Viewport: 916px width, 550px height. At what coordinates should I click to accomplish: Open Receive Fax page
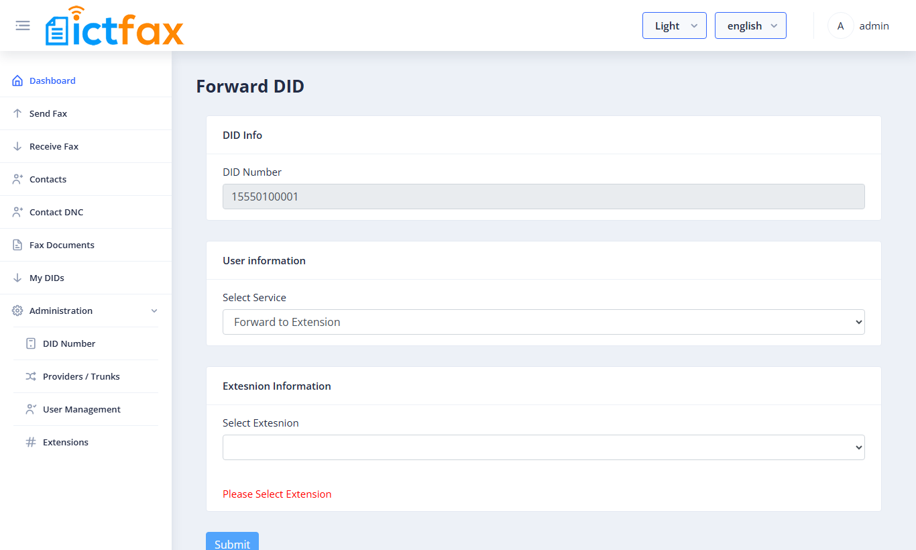click(54, 146)
